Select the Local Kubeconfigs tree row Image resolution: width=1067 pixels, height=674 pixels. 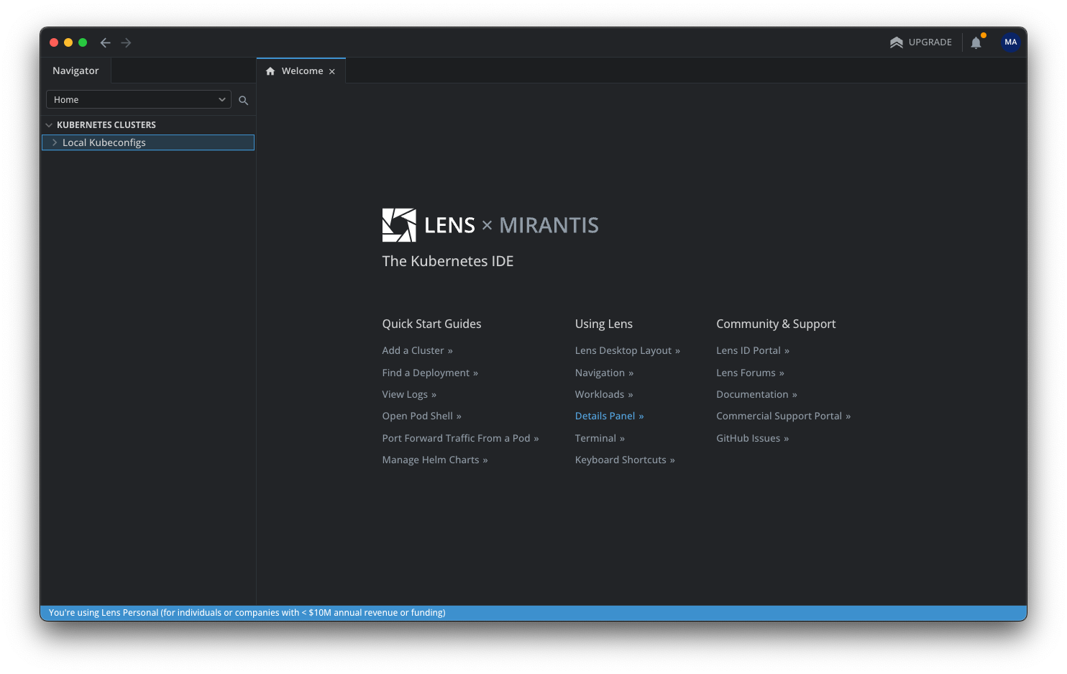(x=148, y=142)
